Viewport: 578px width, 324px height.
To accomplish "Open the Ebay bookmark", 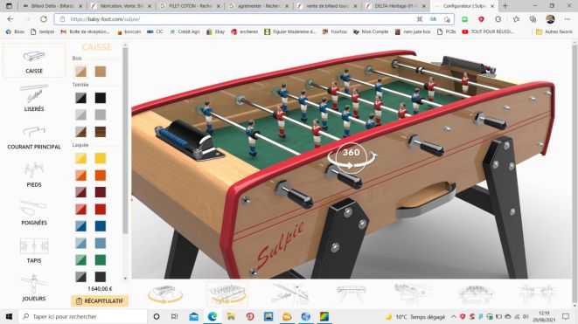I will point(216,31).
